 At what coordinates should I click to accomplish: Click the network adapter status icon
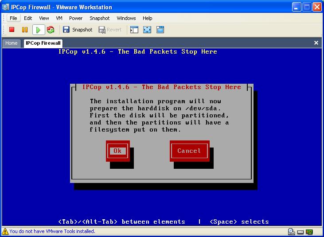coord(309,232)
